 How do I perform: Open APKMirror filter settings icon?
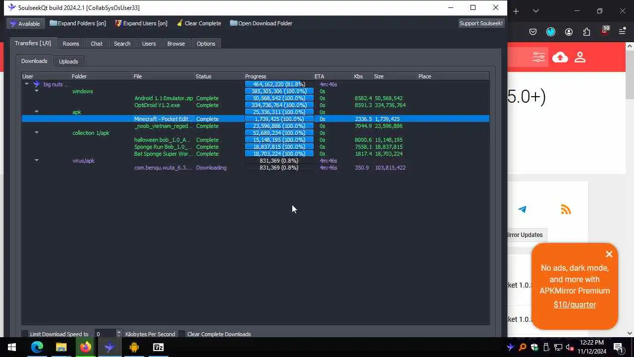click(x=539, y=58)
